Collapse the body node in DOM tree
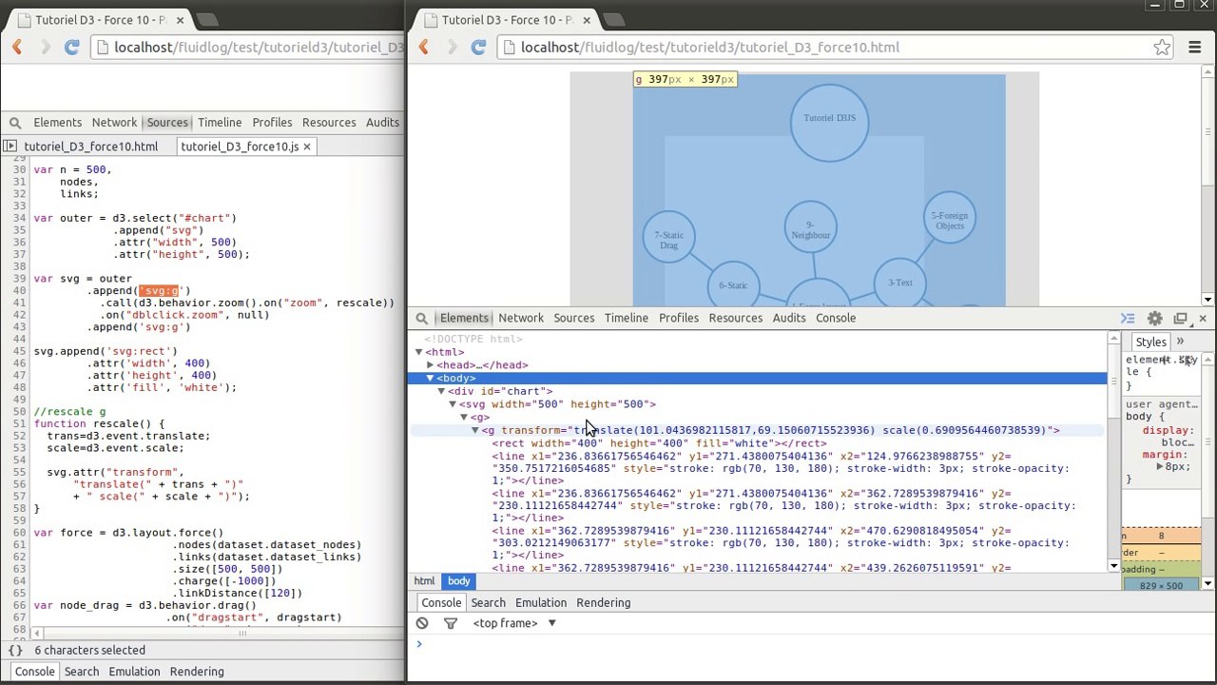The width and height of the screenshot is (1217, 685). (431, 378)
